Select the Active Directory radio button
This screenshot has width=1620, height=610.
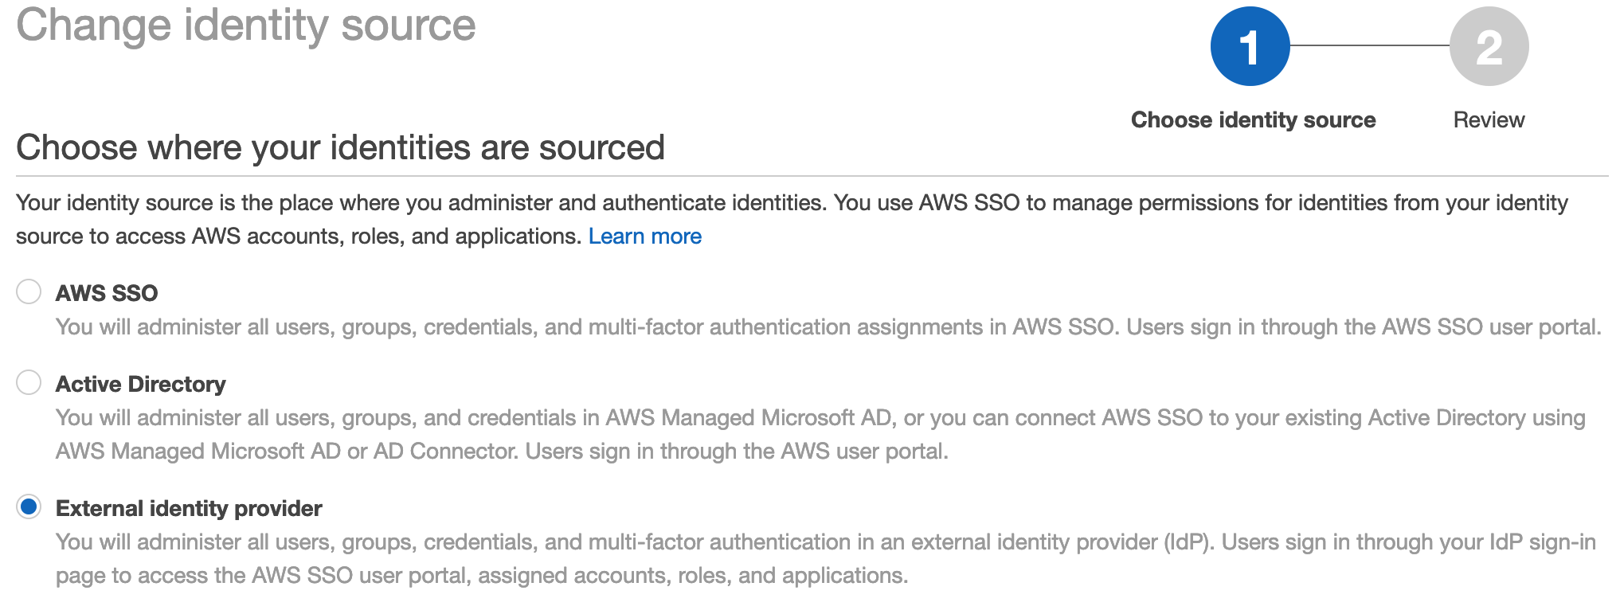pyautogui.click(x=29, y=382)
